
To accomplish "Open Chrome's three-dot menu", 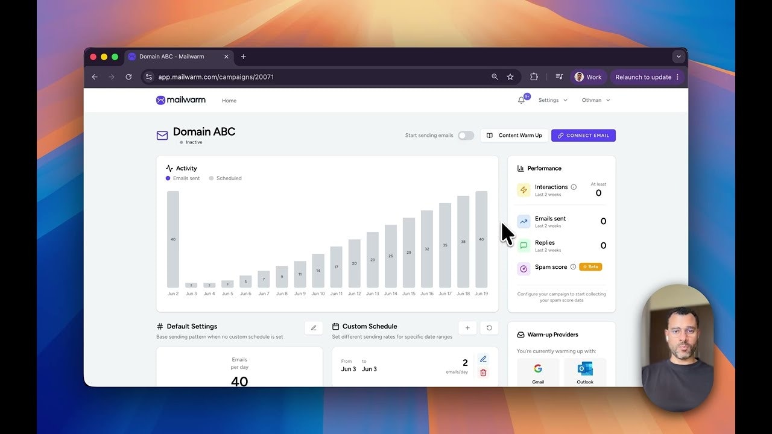I will (x=677, y=77).
